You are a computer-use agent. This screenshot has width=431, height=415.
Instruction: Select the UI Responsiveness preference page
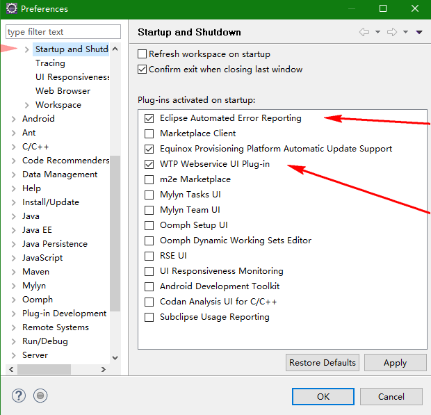click(72, 77)
